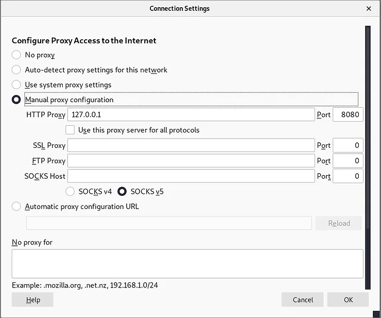The height and width of the screenshot is (318, 381).
Task: Focus the FTP Proxy host field
Action: point(191,161)
